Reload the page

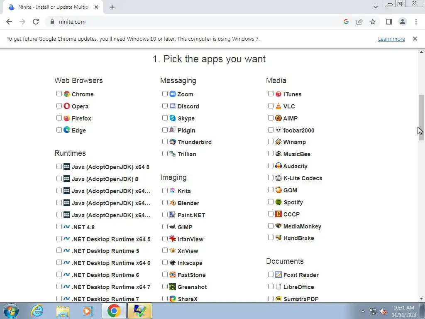tap(36, 22)
